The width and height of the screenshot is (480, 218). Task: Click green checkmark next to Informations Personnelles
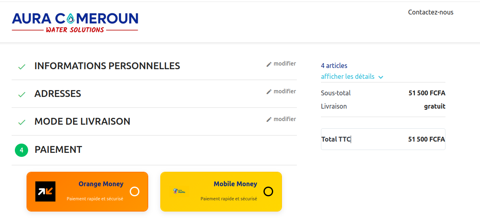(22, 66)
